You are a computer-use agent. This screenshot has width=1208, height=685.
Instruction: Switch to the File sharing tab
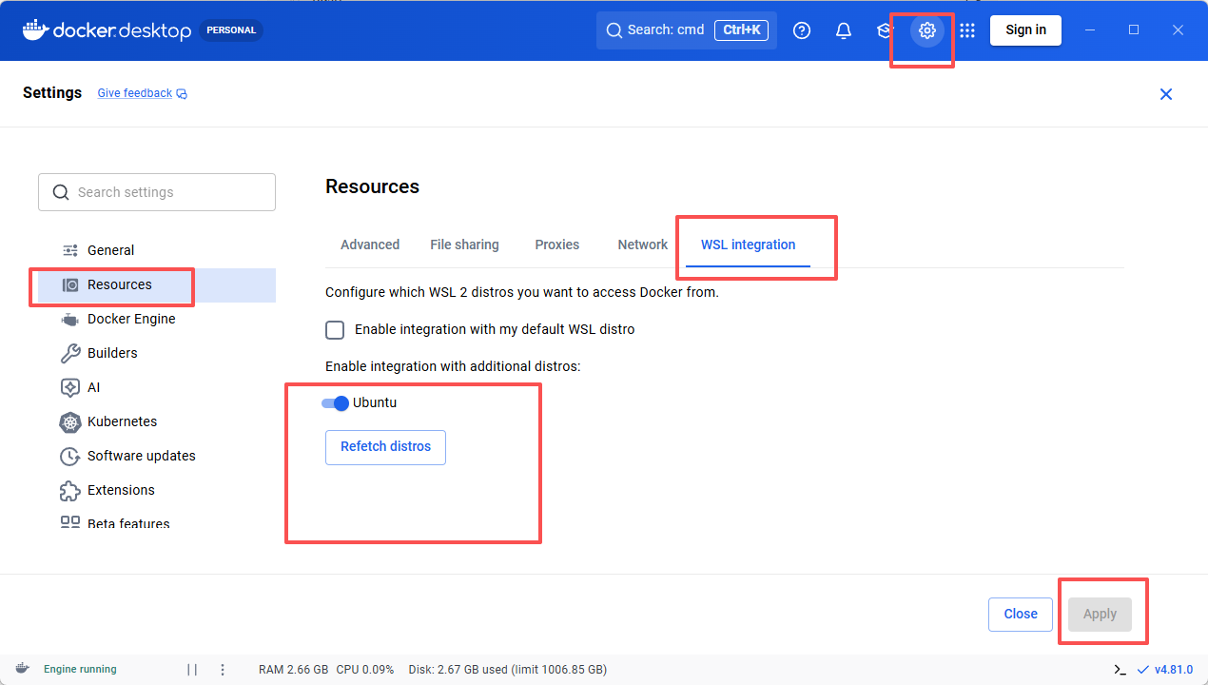click(464, 245)
